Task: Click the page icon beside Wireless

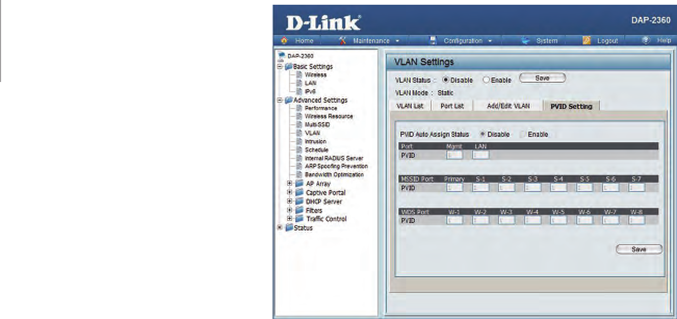Action: 300,75
